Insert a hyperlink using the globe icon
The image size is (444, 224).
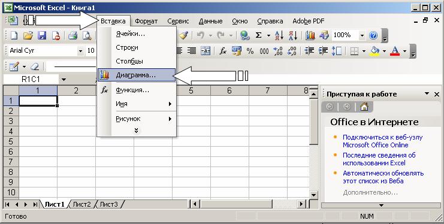click(244, 35)
